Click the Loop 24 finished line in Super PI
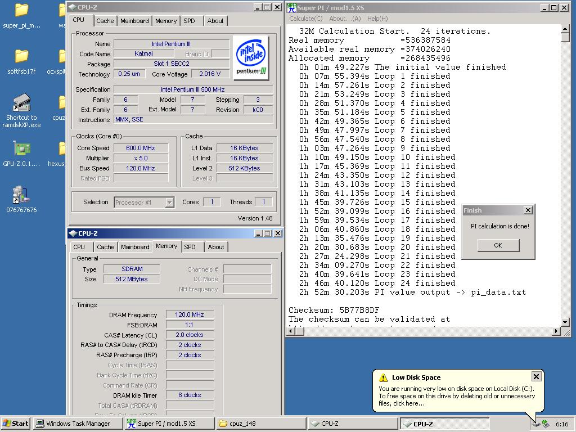Image resolution: width=576 pixels, height=432 pixels. (377, 283)
